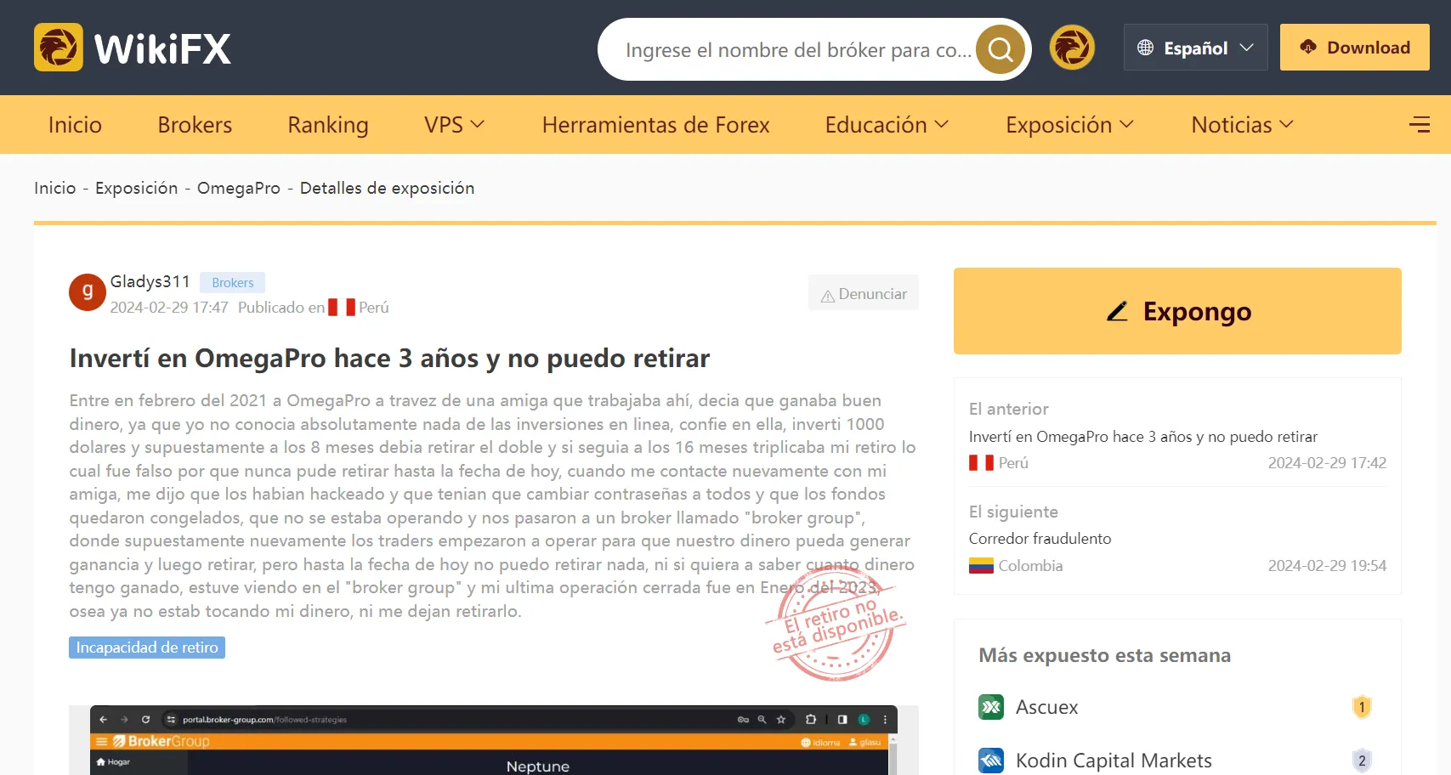The image size is (1451, 775).
Task: Expand the Exposición nav menu
Action: [1069, 125]
